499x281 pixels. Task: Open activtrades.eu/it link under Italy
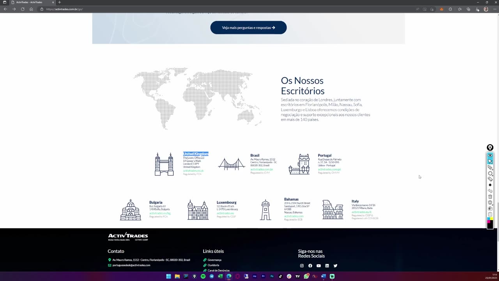(361, 212)
